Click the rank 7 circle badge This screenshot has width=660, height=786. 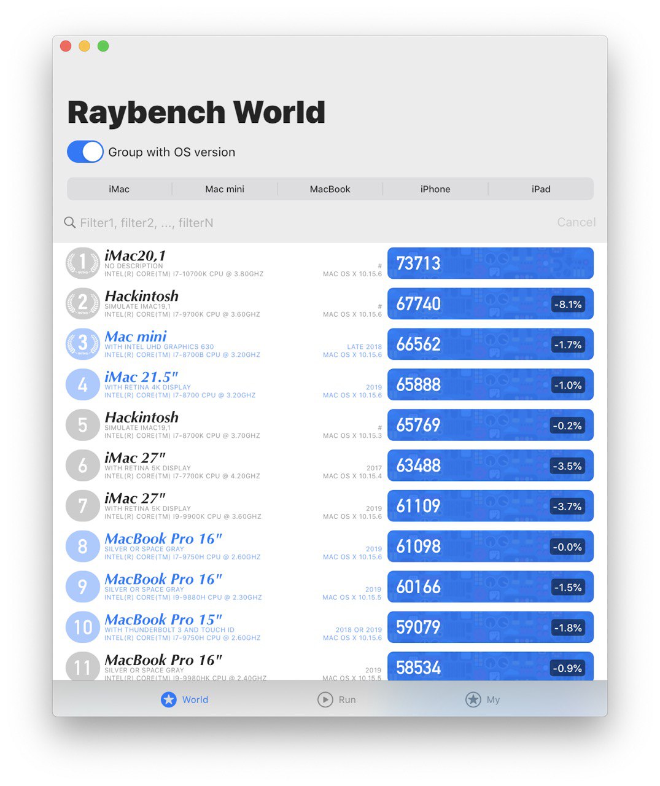tap(83, 506)
